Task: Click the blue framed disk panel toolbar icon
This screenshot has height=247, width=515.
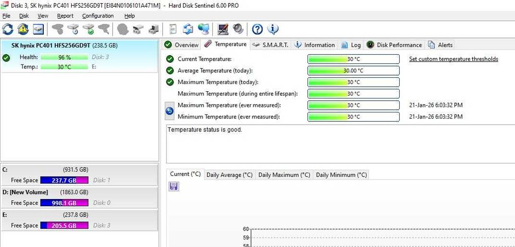Action: coord(38,29)
